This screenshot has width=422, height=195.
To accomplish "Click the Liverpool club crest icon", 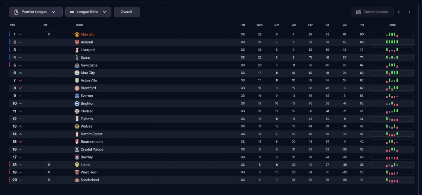I will (x=77, y=50).
